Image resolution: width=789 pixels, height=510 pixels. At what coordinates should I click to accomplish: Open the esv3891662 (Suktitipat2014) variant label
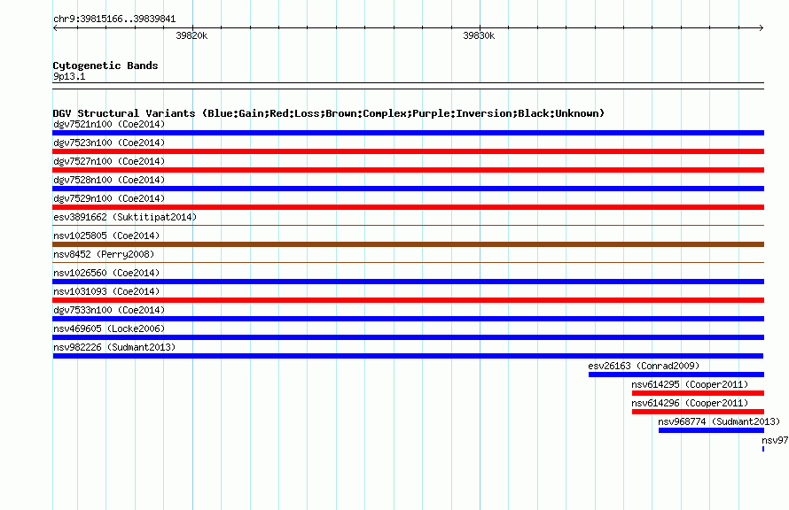point(125,217)
